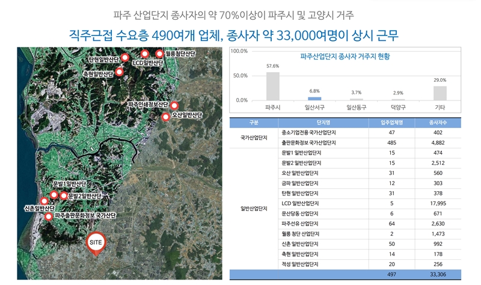Click the 입주업체명 table header
The width and height of the screenshot is (481, 285).
coord(391,122)
